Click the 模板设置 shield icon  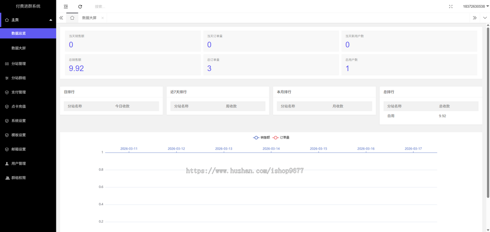coord(7,135)
